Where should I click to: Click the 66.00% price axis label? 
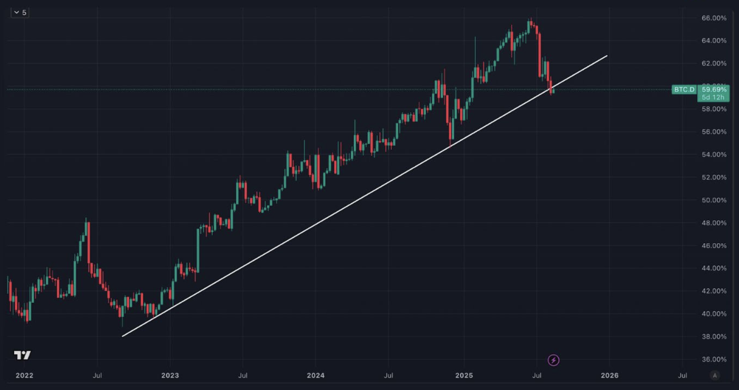coord(714,18)
